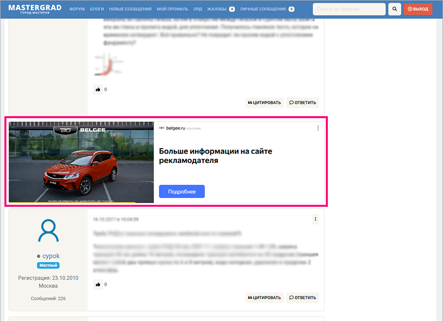Click ЦИТИРОВАТЬ on cypok's post
Screen dimensions: 443x322
pyautogui.click(x=264, y=298)
